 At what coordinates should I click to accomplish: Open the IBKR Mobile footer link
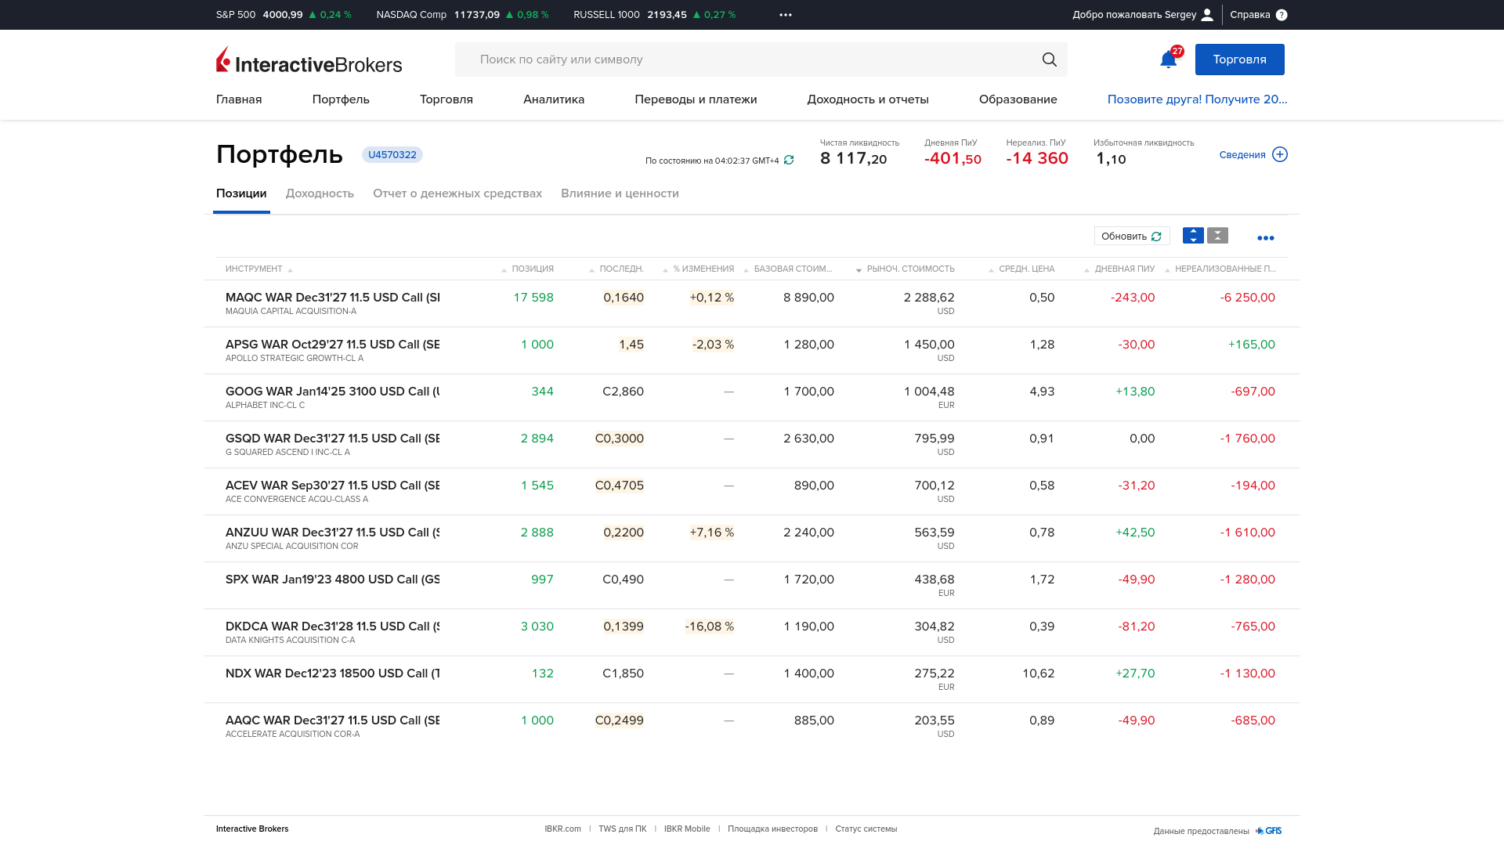(687, 829)
